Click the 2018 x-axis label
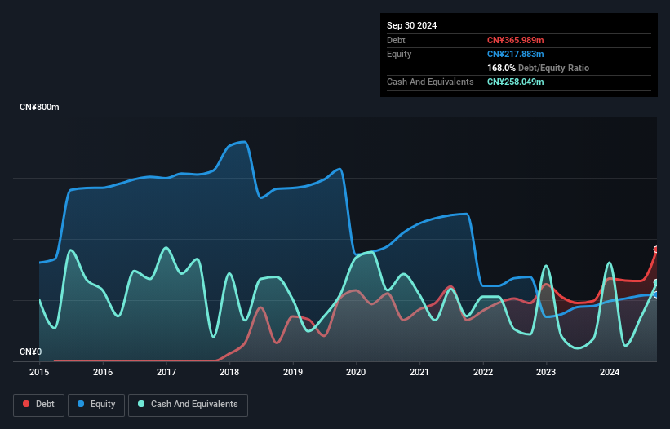The height and width of the screenshot is (429, 670). coord(229,372)
